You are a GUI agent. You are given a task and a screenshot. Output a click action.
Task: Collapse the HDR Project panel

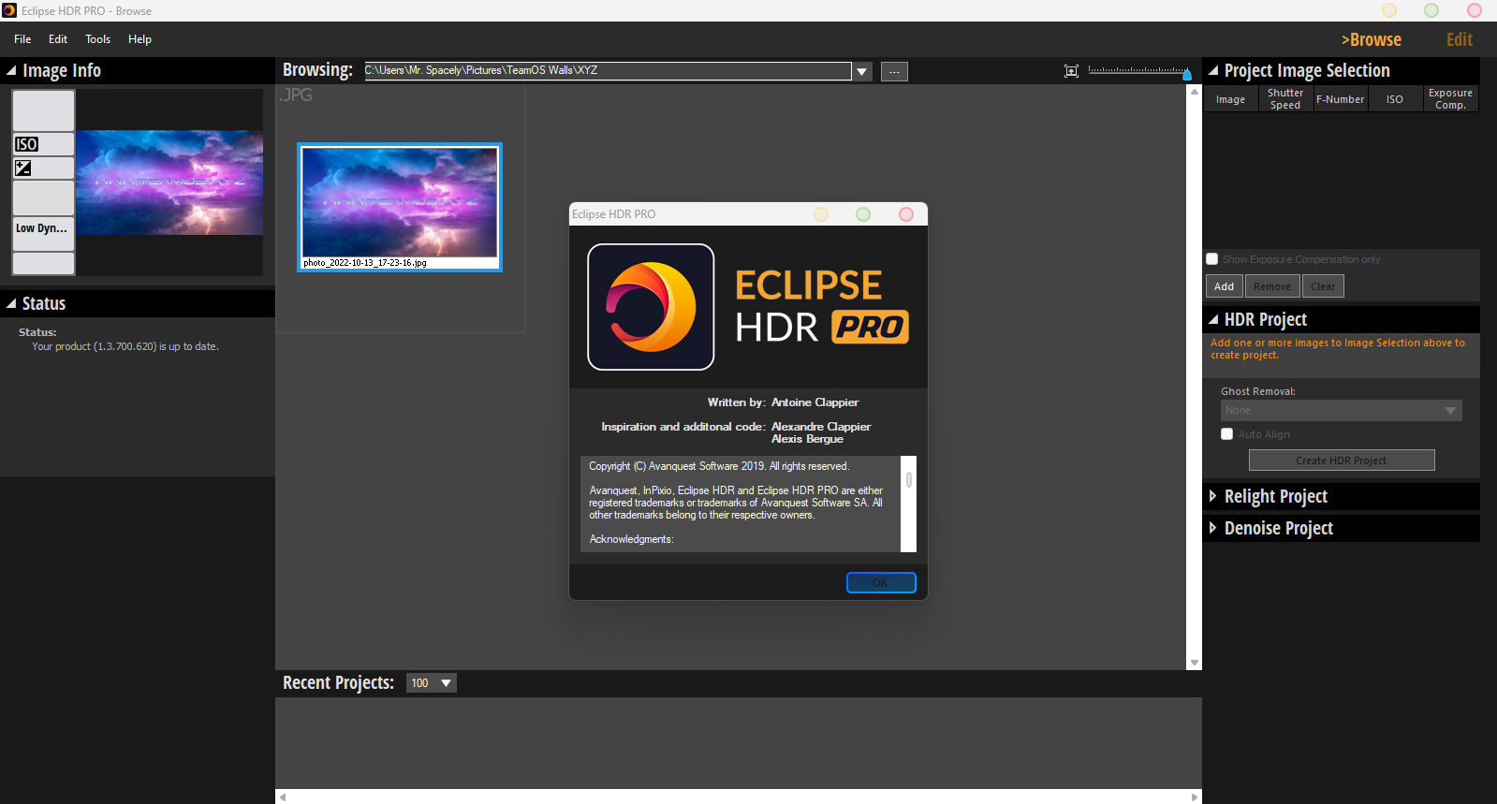(1213, 320)
